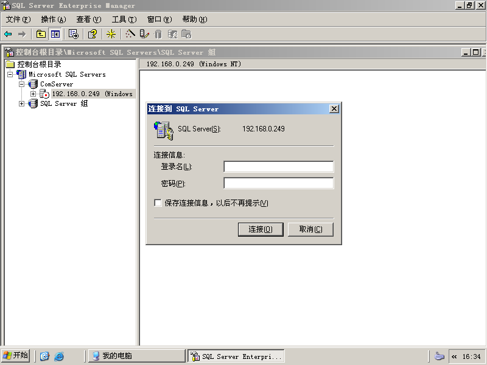Click the show desktop quick launch icon
Viewport: 487px width, 365px height.
tap(44, 356)
